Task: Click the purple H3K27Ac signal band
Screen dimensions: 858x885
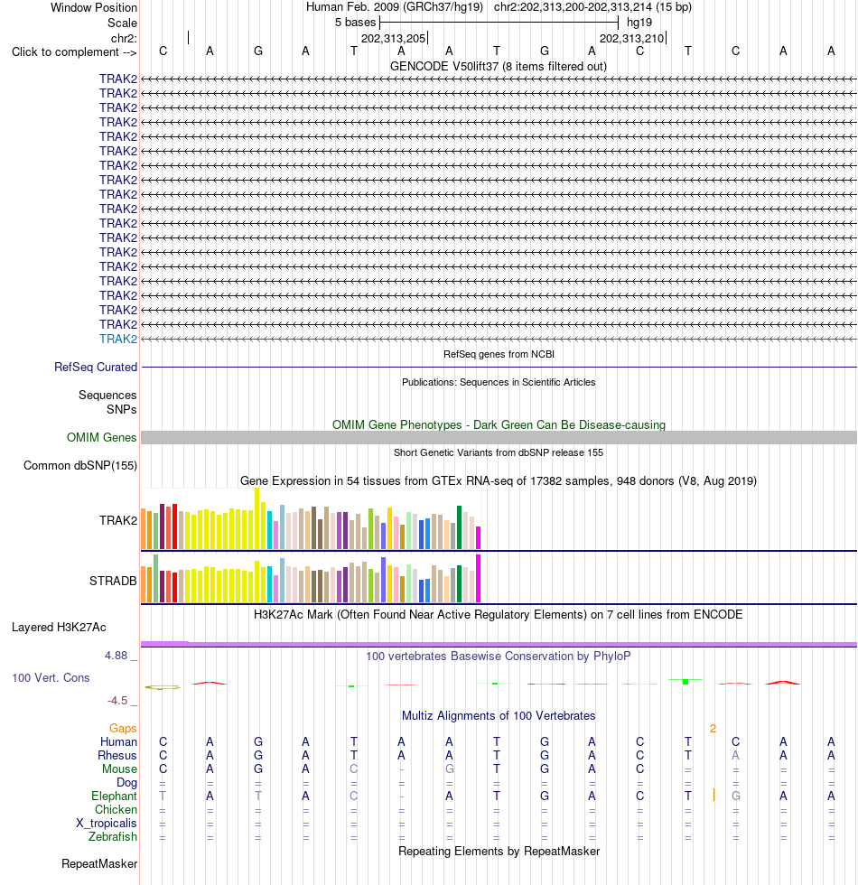Action: [499, 644]
